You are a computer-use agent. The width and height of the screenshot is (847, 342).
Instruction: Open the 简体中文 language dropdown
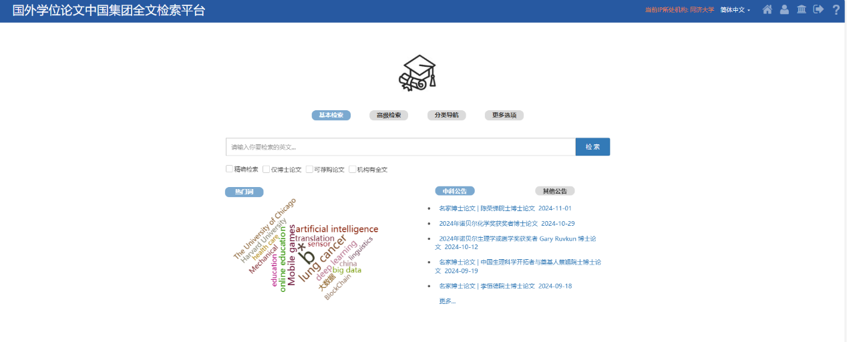(735, 10)
